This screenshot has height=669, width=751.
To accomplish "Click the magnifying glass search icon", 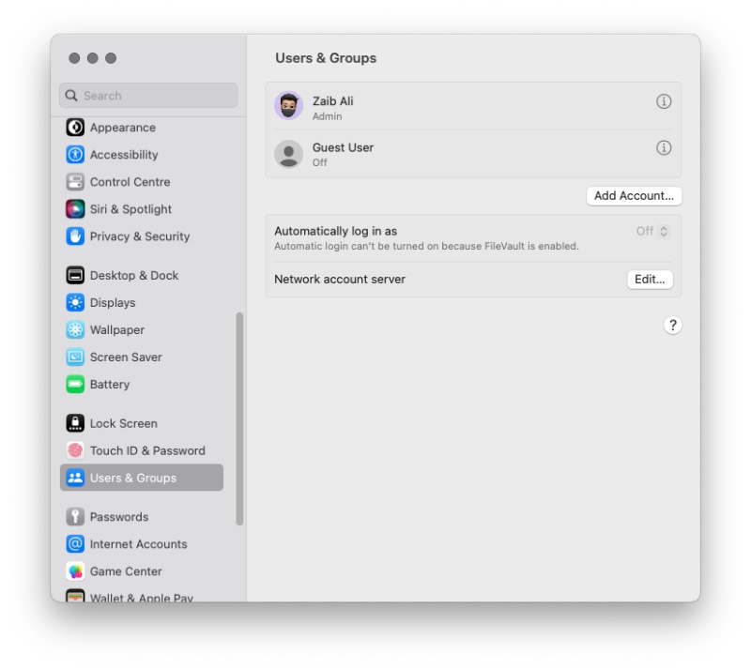I will tap(71, 96).
